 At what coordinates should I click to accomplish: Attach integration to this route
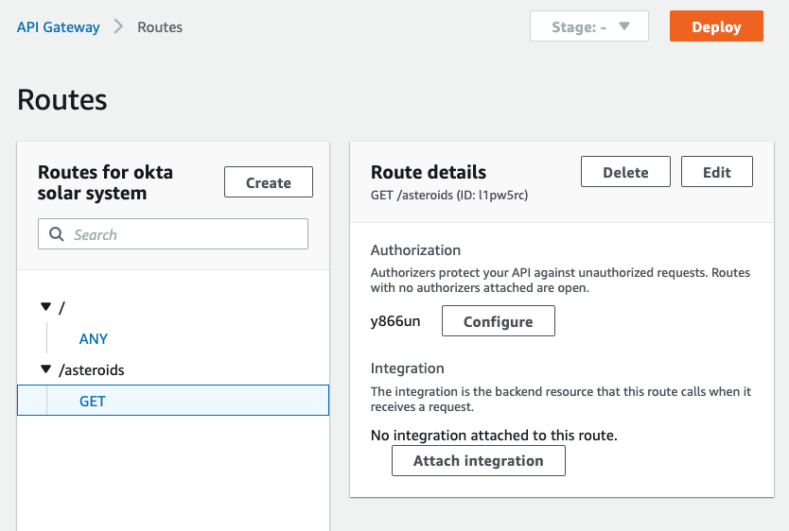click(x=479, y=461)
